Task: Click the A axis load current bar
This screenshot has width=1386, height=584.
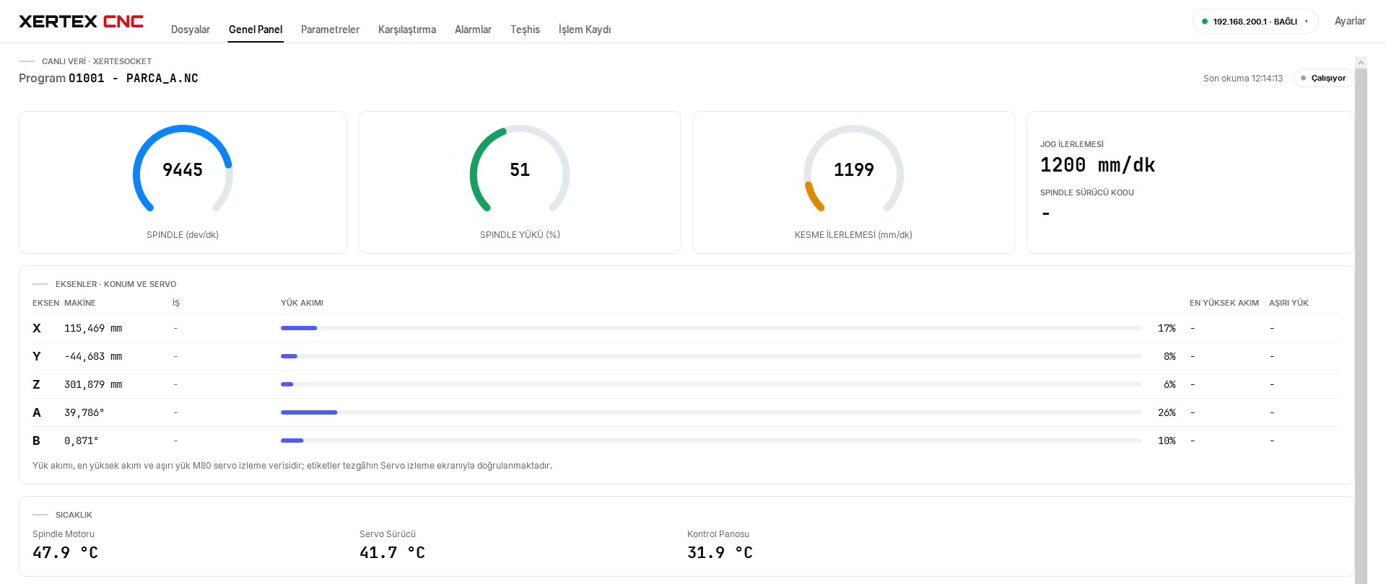Action: [x=711, y=412]
